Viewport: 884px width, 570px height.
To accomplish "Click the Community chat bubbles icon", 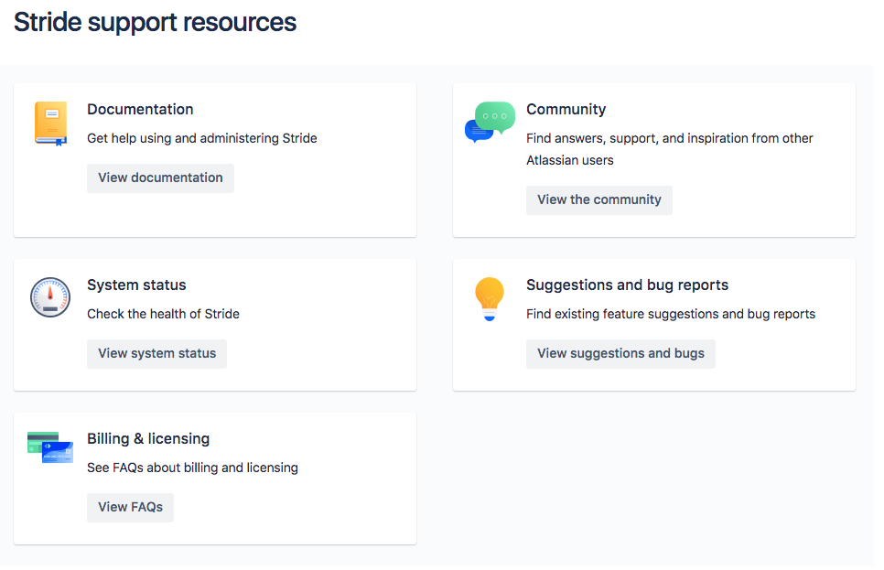I will 490,122.
